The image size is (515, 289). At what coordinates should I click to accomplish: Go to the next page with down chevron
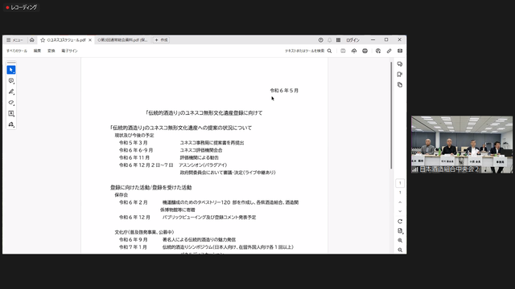pyautogui.click(x=400, y=211)
